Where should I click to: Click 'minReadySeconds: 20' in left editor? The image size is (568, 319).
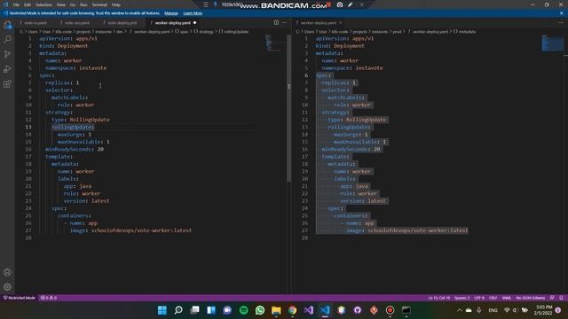click(75, 149)
